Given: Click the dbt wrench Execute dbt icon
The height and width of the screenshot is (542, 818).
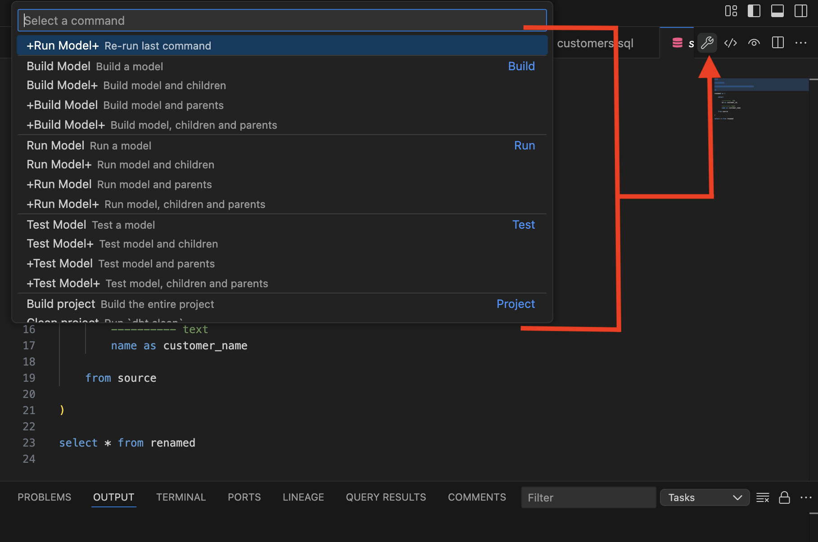Looking at the screenshot, I should coord(707,43).
